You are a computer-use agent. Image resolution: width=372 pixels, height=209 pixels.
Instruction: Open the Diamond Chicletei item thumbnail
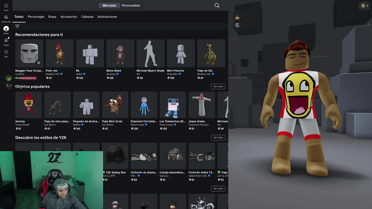144,105
